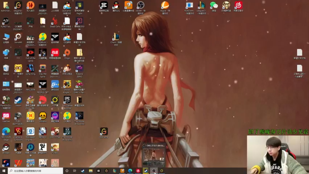Open Cortana circle on the taskbar
Viewport: 309px width, 174px height.
click(x=67, y=171)
